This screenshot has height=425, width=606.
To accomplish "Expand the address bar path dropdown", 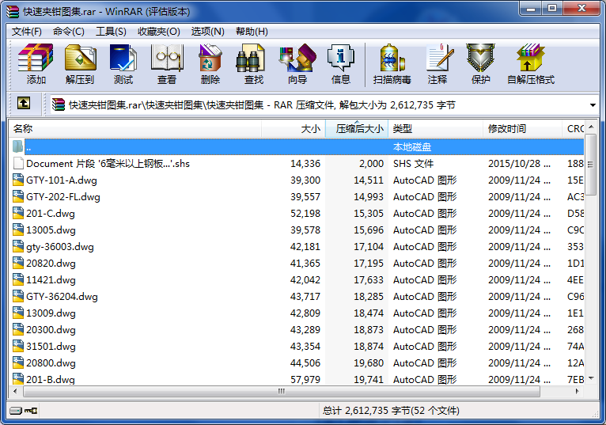I will pyautogui.click(x=593, y=105).
